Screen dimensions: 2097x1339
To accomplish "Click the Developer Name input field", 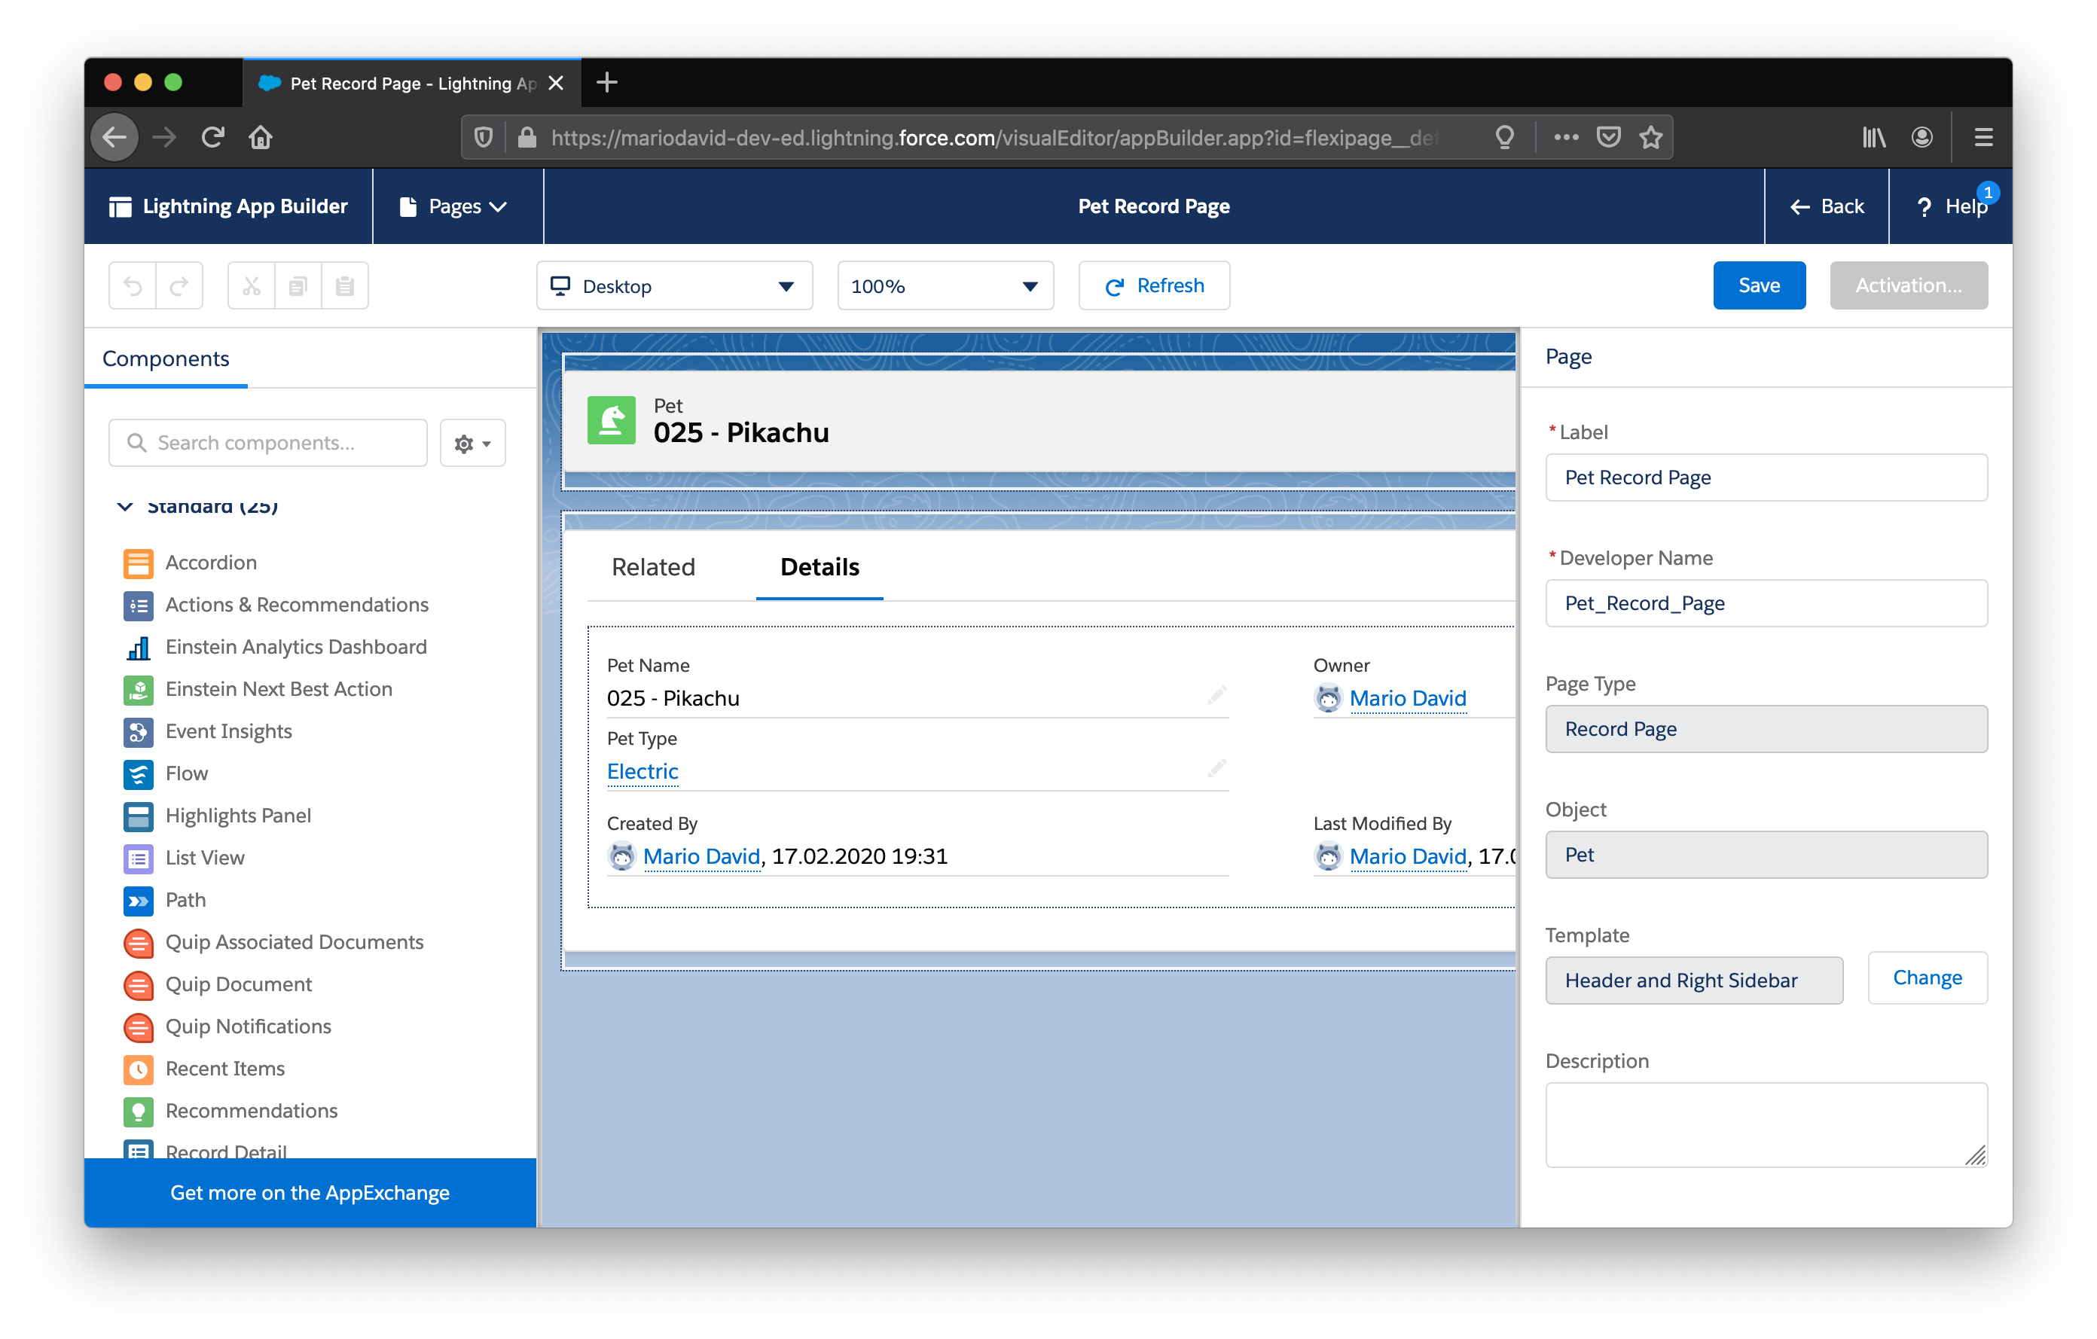I will click(x=1766, y=603).
